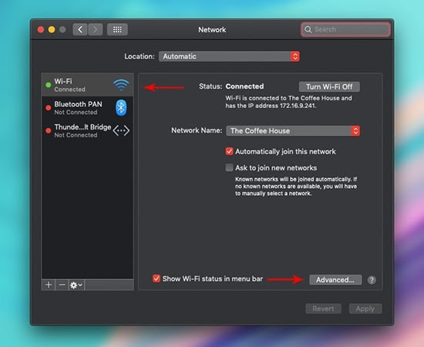Minimize the Network window
This screenshot has height=347, width=424.
click(52, 29)
